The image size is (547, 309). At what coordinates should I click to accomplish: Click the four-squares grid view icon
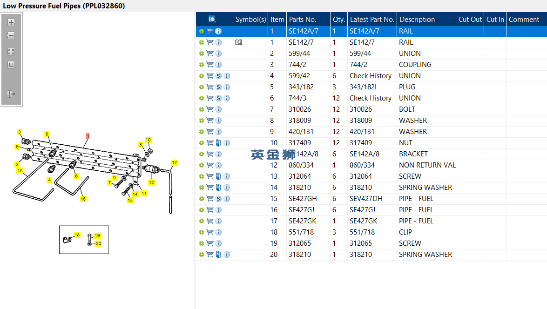pos(11,52)
